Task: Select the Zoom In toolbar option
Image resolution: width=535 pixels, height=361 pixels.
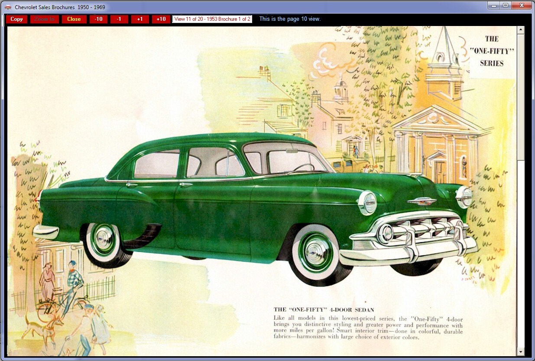Action: click(x=45, y=19)
